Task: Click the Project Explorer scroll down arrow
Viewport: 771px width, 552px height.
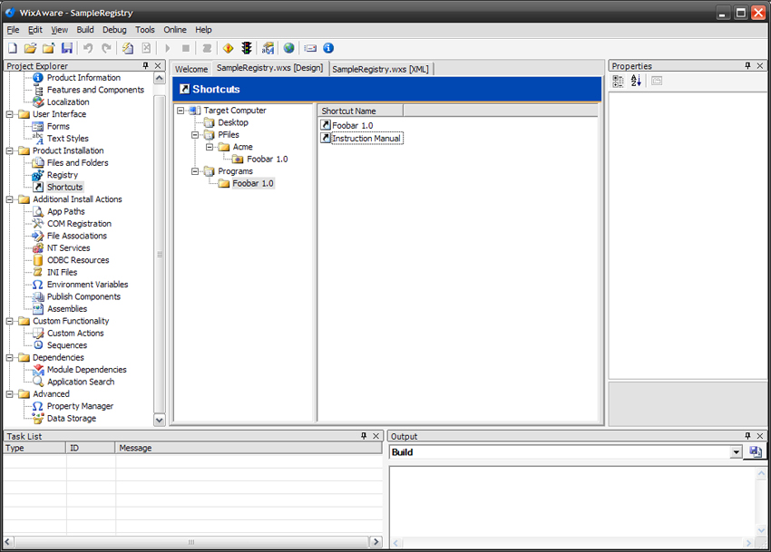Action: (160, 420)
